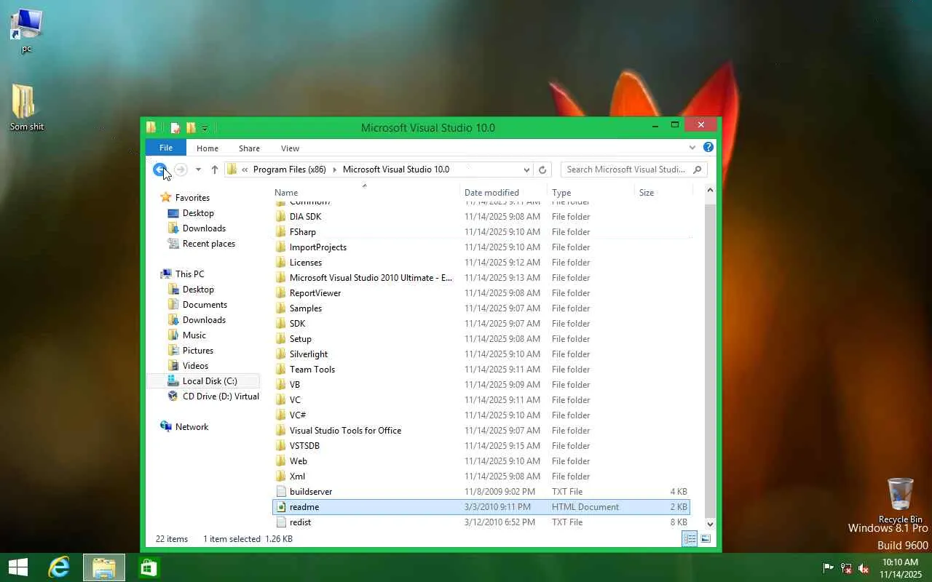The image size is (932, 582).
Task: Refresh the Microsoft Visual Studio 10.0 folder
Action: click(x=542, y=170)
